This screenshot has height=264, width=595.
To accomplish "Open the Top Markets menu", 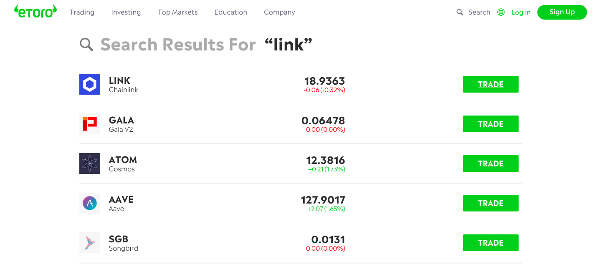I will 177,12.
